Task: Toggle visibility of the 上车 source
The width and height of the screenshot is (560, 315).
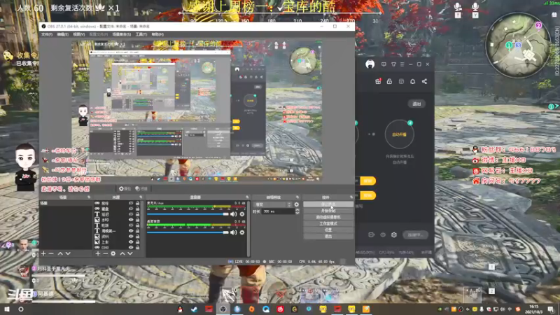Action: [x=131, y=241]
